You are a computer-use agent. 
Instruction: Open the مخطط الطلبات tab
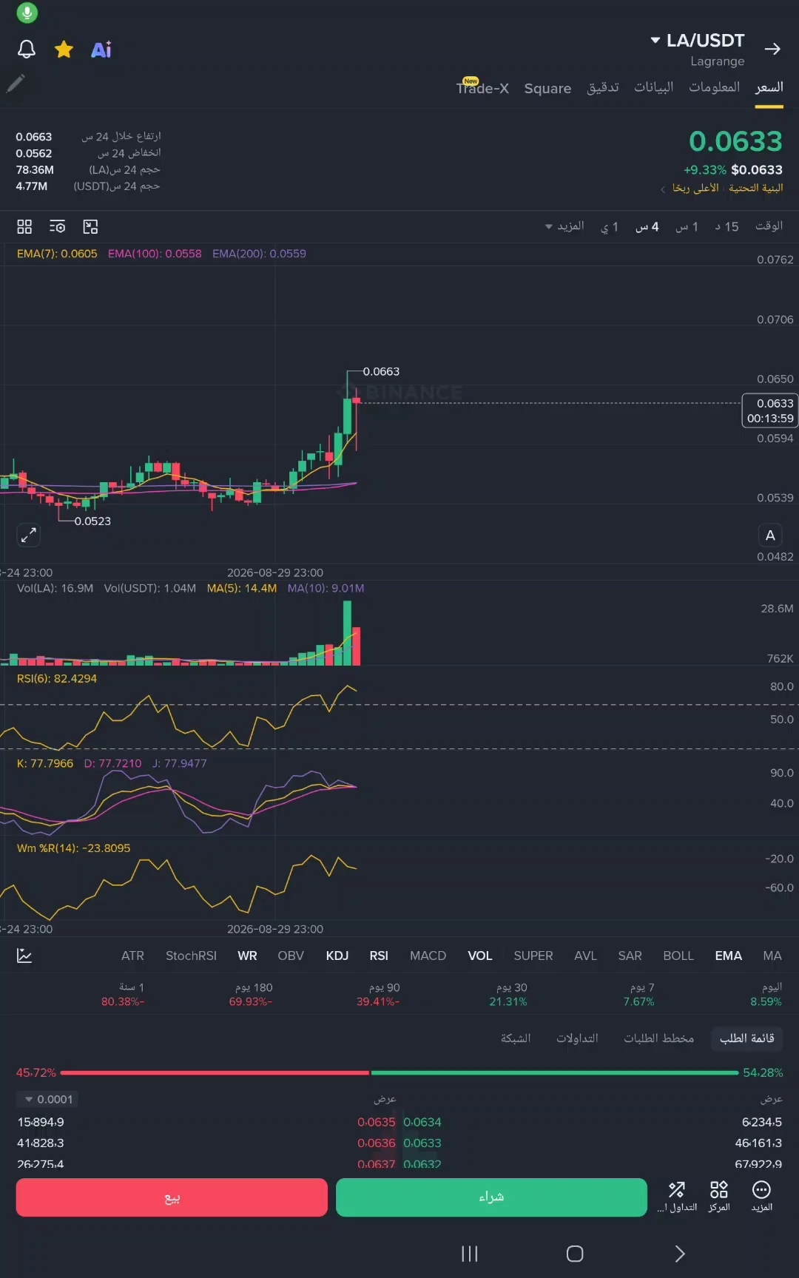[x=658, y=1038]
